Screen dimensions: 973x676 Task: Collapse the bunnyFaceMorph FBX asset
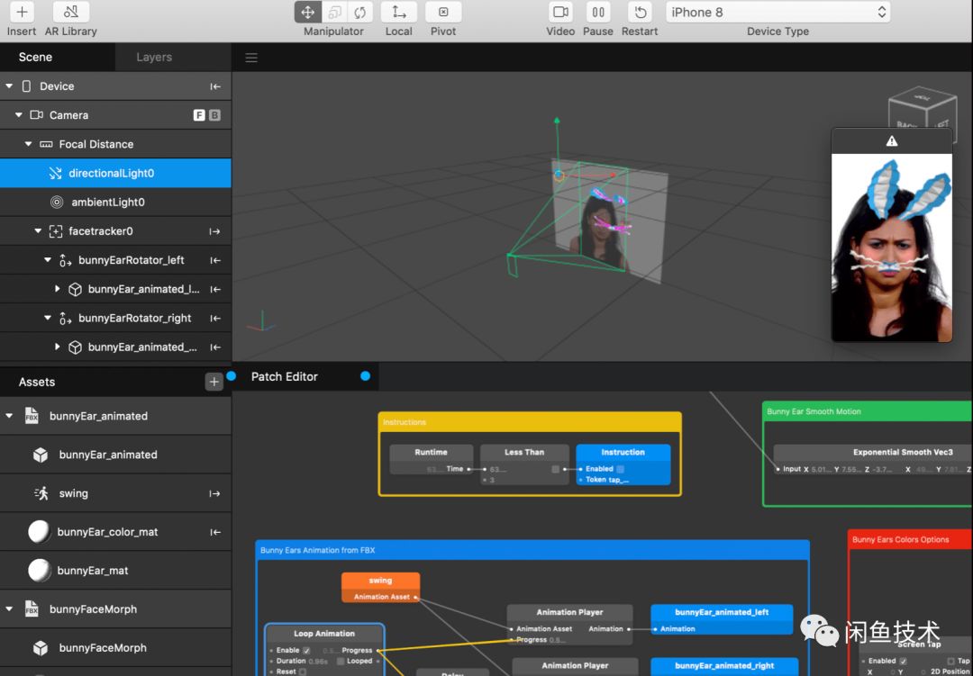click(9, 609)
